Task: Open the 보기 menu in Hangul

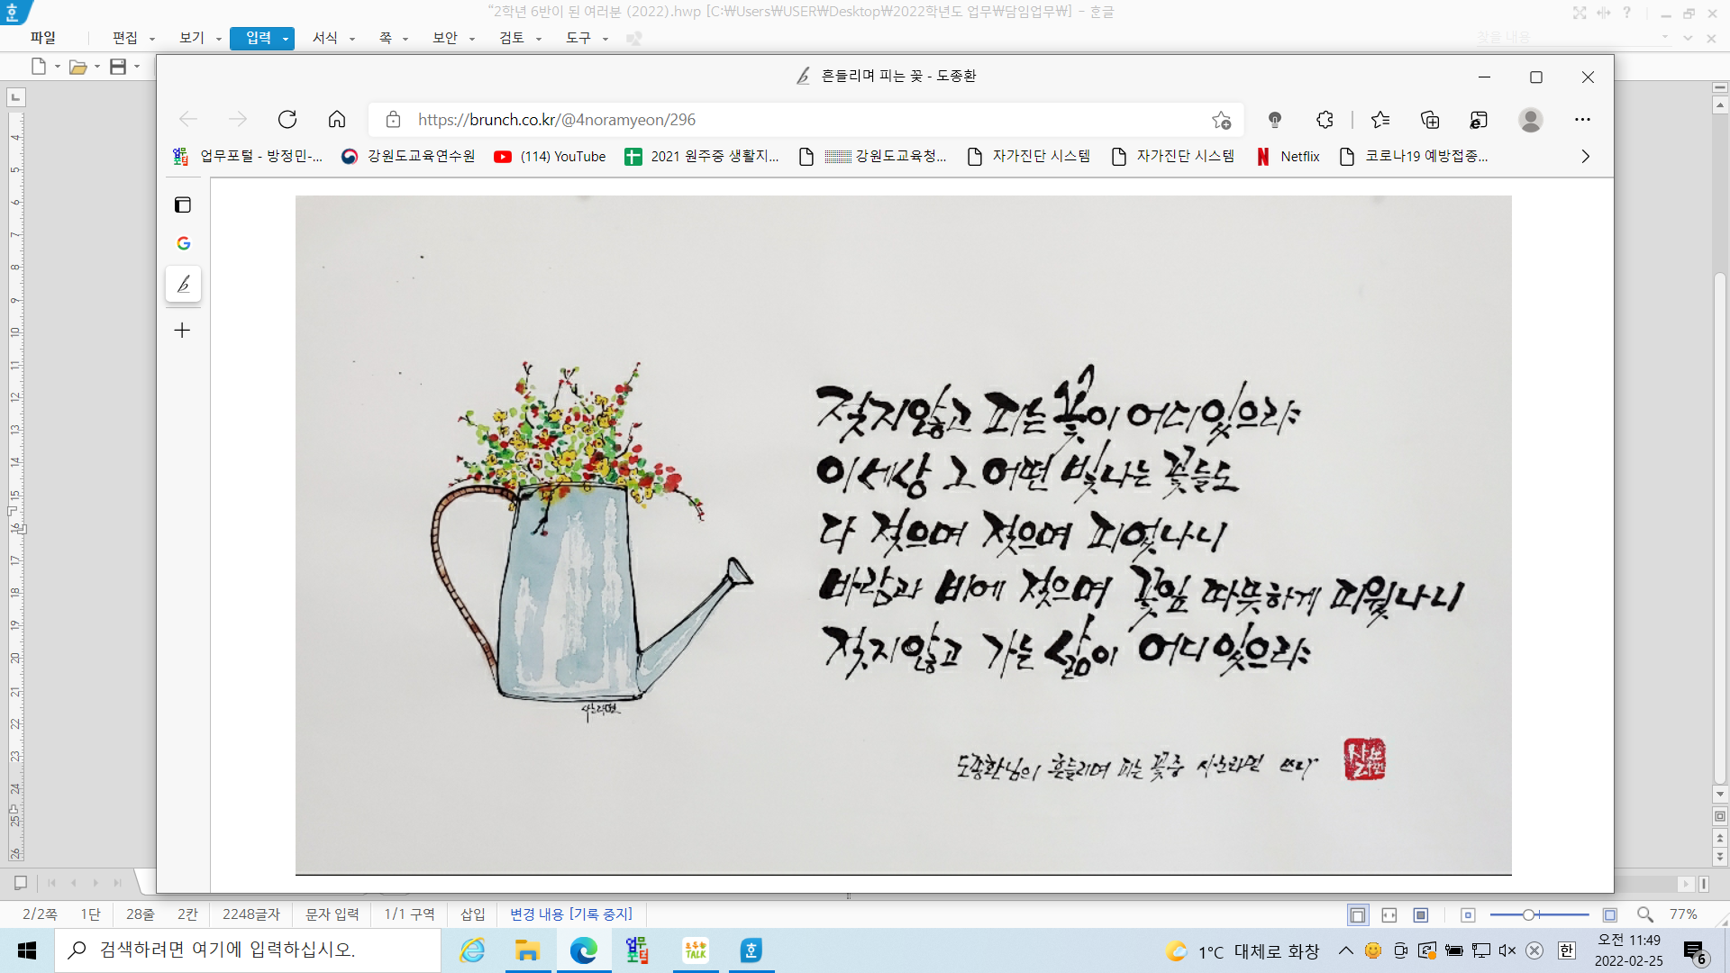Action: pyautogui.click(x=191, y=38)
